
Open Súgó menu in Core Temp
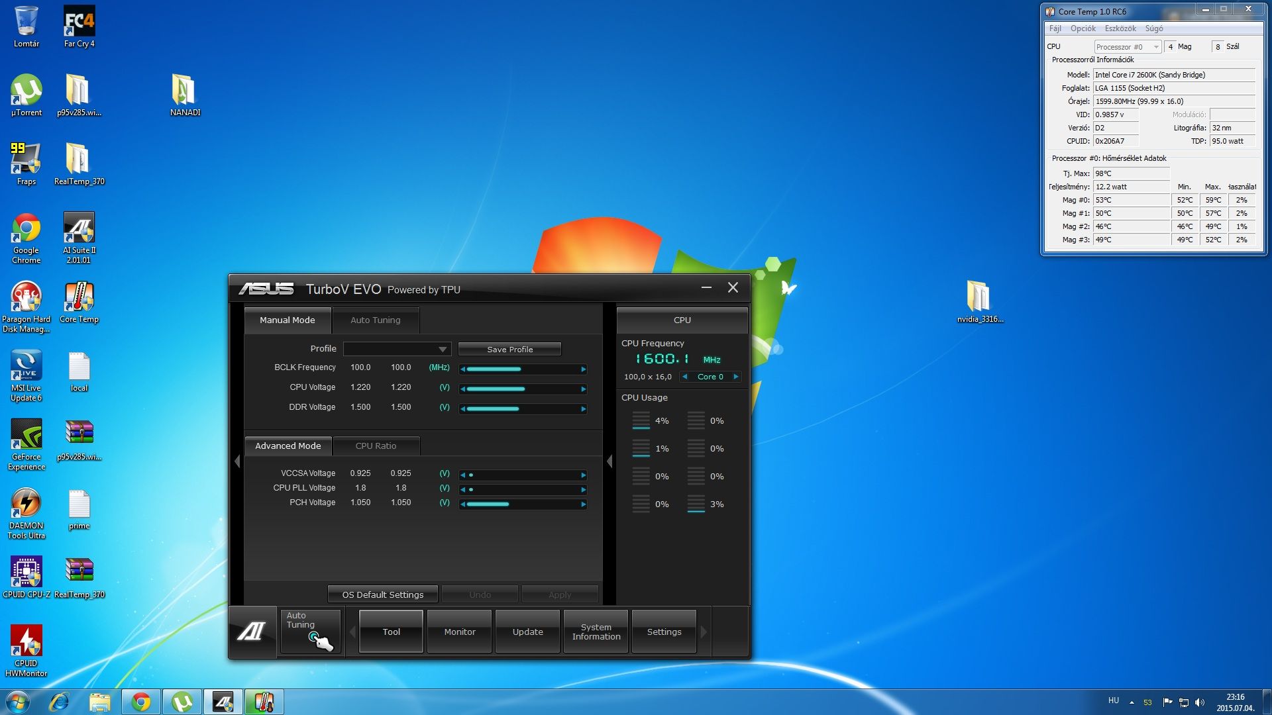[x=1154, y=28]
